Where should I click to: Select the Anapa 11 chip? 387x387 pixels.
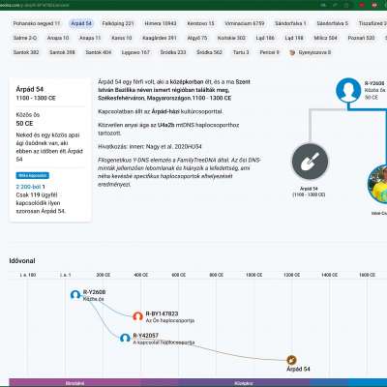(x=90, y=38)
